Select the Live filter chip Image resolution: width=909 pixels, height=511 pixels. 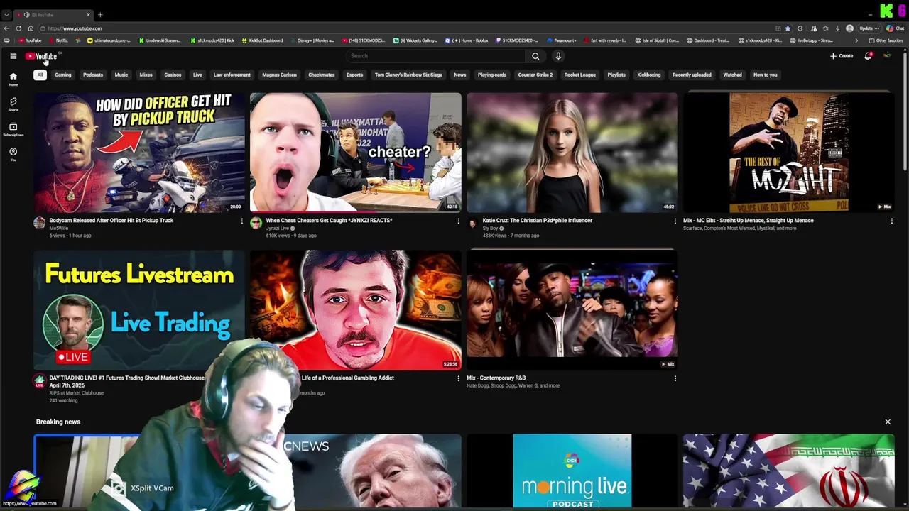tap(197, 75)
